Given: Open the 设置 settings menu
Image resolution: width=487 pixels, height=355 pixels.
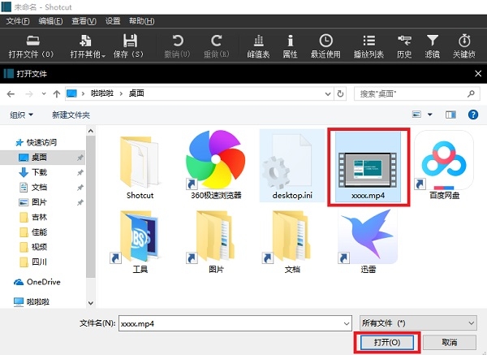Looking at the screenshot, I should click(x=113, y=20).
